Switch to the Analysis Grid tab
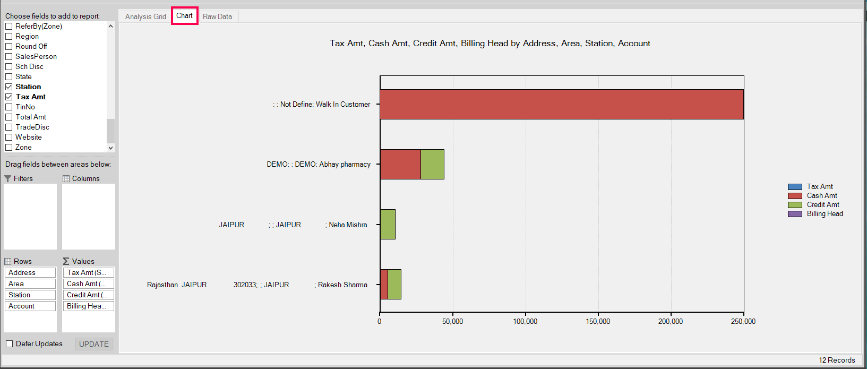Screen dimensions: 867x369 [x=145, y=17]
